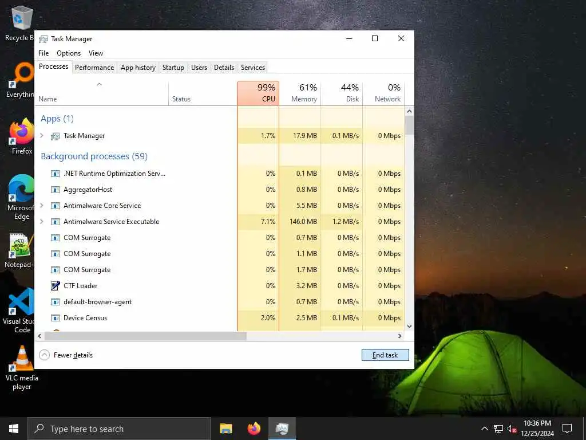Click the Task Manager taskbar button
Image resolution: width=586 pixels, height=440 pixels.
click(x=282, y=429)
